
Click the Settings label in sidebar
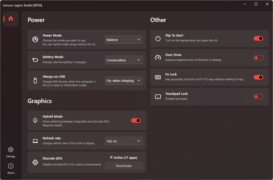coord(11,156)
